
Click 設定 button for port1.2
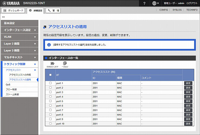pos(188,88)
